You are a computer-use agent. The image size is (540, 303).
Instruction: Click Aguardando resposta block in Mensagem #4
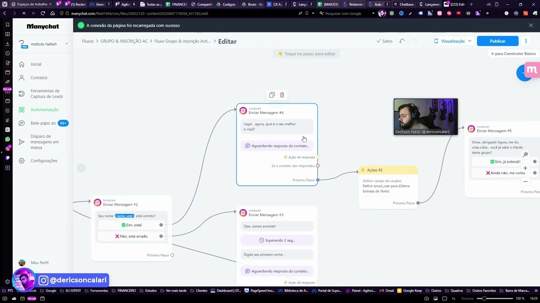(277, 146)
